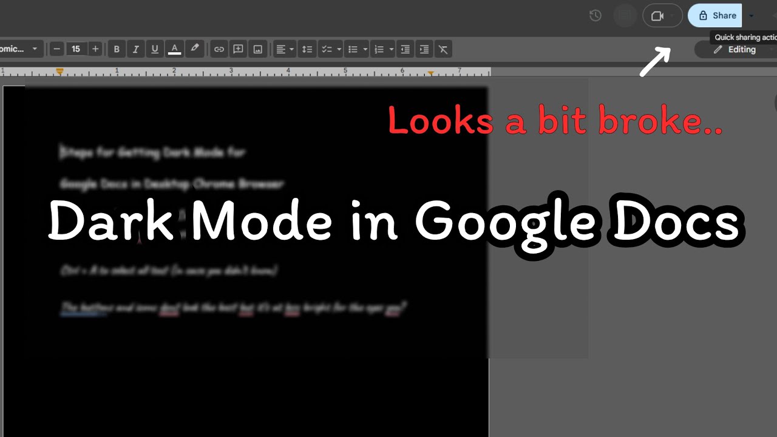
Task: Apply a numbered list
Action: [x=379, y=49]
